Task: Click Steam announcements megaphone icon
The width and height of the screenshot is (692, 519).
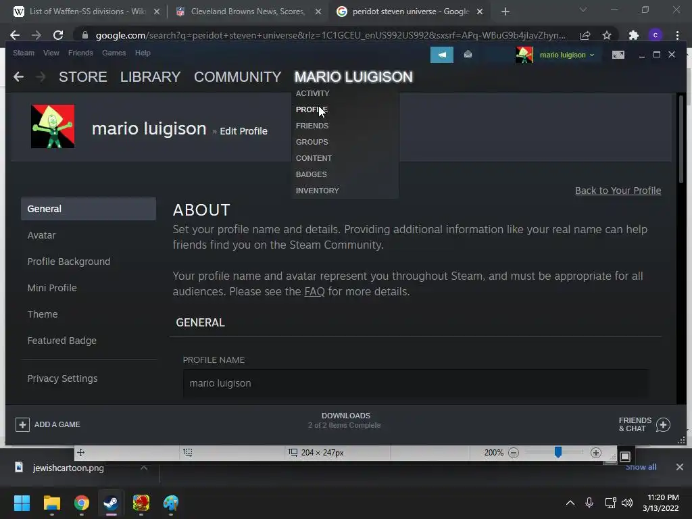Action: (442, 55)
